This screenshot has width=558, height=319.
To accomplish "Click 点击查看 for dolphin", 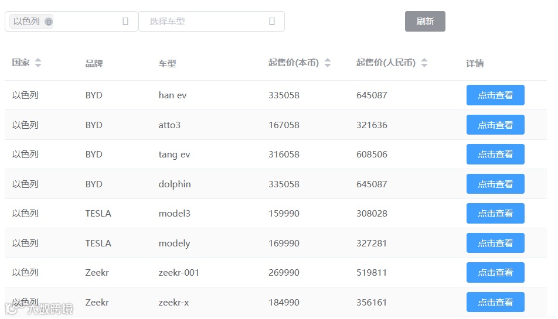I will click(x=495, y=184).
